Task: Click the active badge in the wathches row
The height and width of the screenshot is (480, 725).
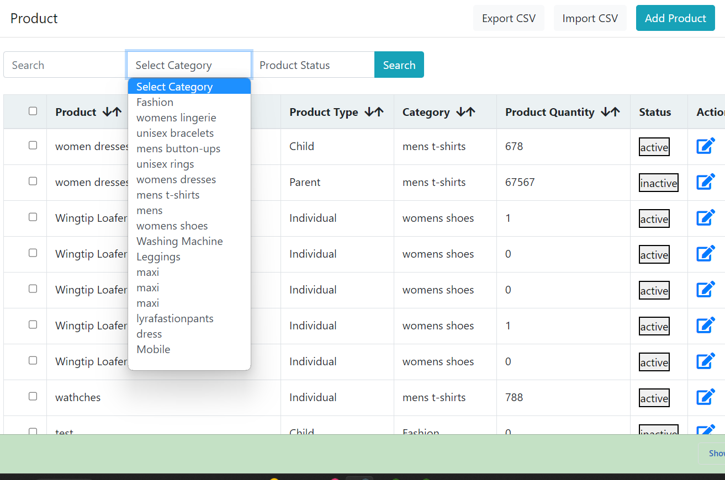Action: pyautogui.click(x=654, y=398)
